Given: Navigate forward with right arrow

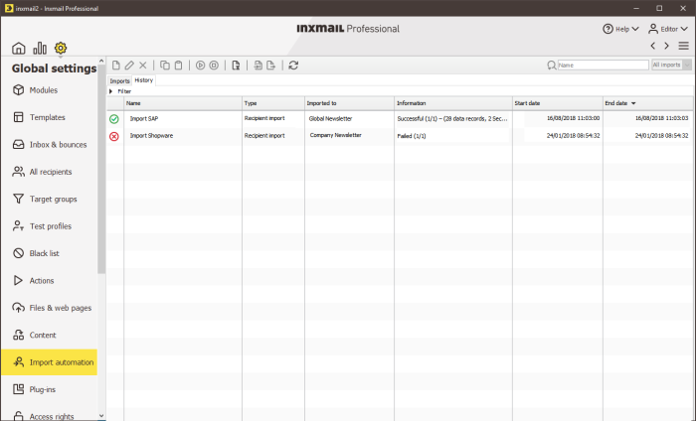Looking at the screenshot, I should [666, 46].
